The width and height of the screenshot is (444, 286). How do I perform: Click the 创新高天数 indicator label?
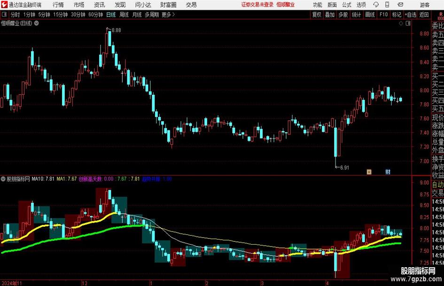tap(90, 178)
